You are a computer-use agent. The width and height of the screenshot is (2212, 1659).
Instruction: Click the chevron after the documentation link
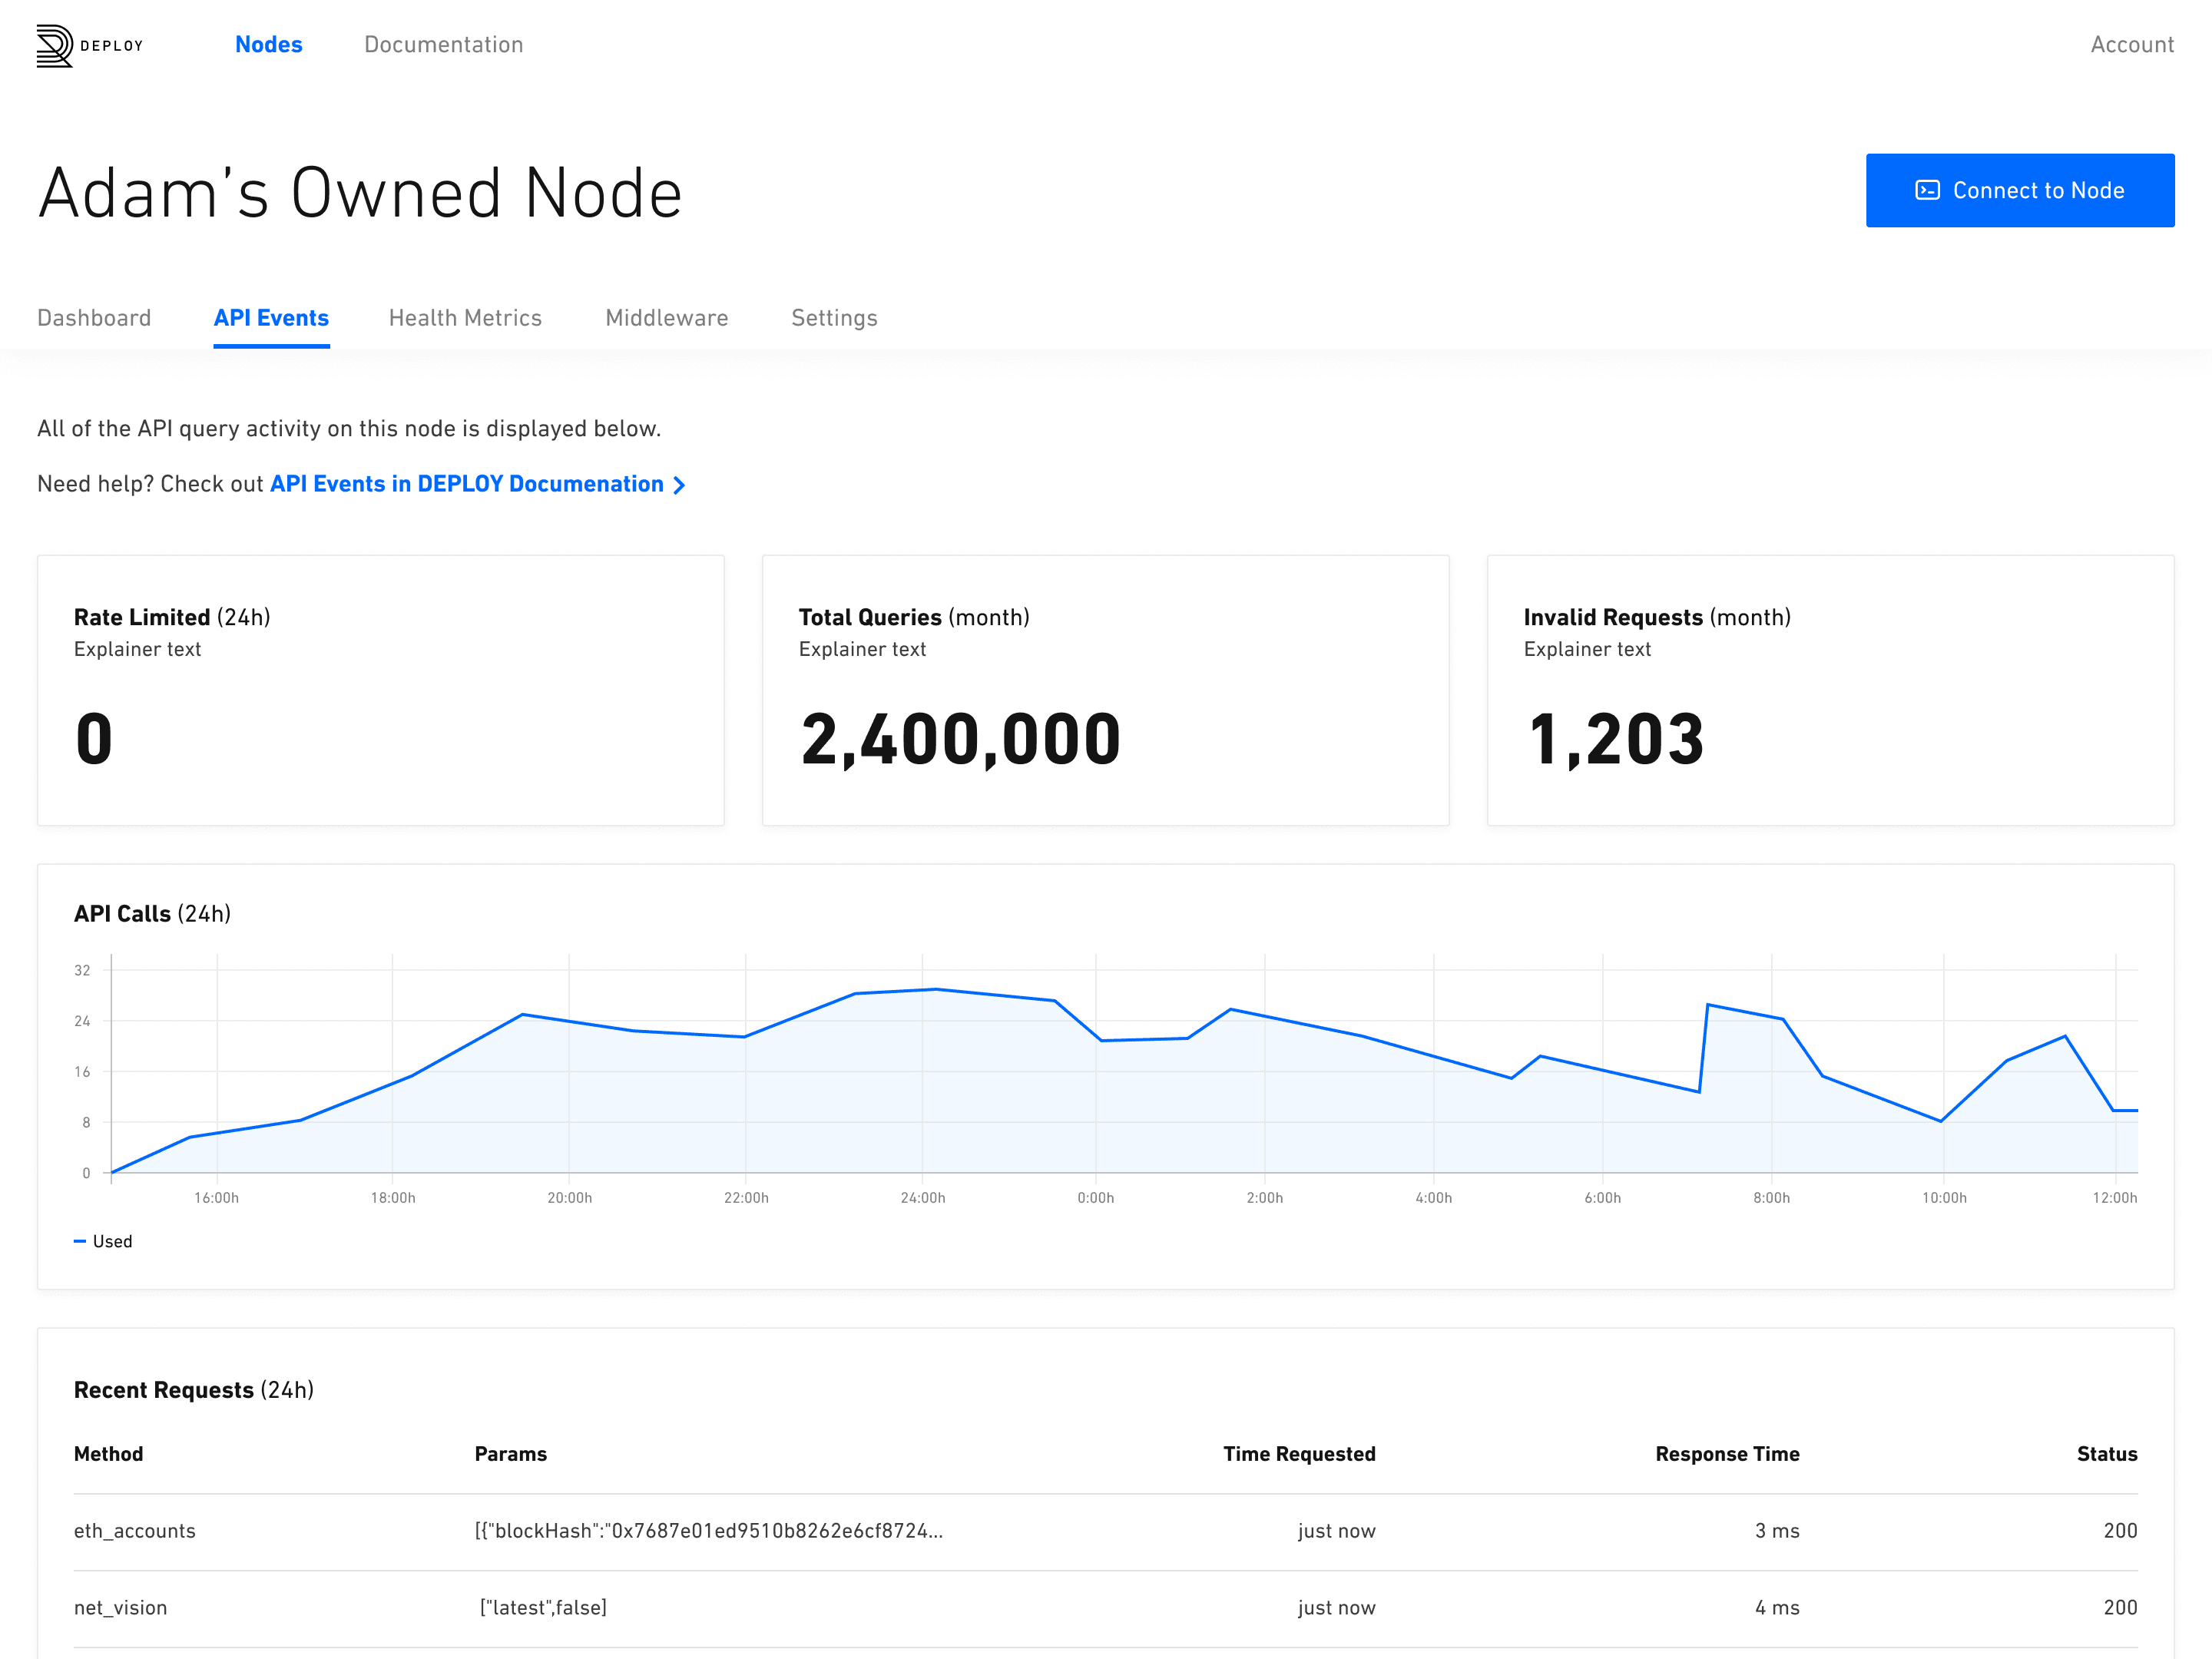point(679,485)
